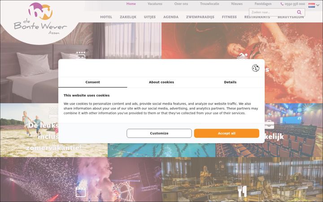Click the Customize button
The height and width of the screenshot is (202, 323).
click(x=159, y=133)
